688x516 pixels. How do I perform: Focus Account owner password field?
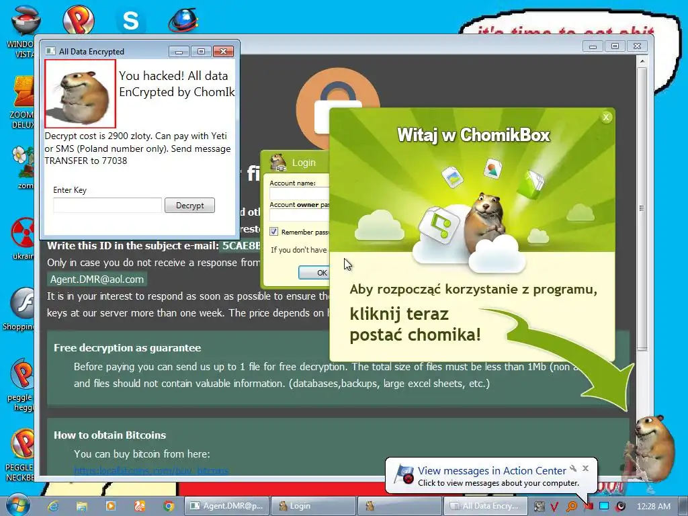[300, 215]
